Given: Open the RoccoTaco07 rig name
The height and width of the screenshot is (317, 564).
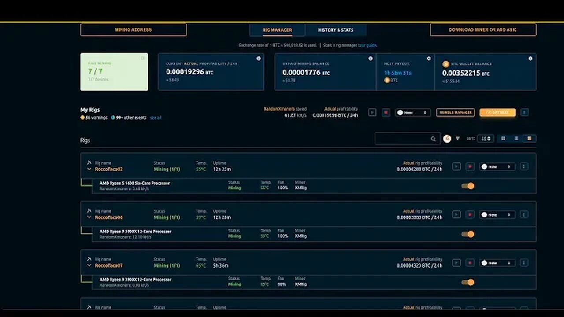Looking at the screenshot, I should pos(109,265).
